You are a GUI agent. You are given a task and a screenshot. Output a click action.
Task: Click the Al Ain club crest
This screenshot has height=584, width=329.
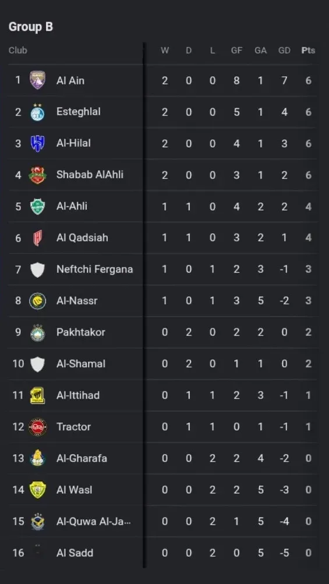pyautogui.click(x=38, y=80)
